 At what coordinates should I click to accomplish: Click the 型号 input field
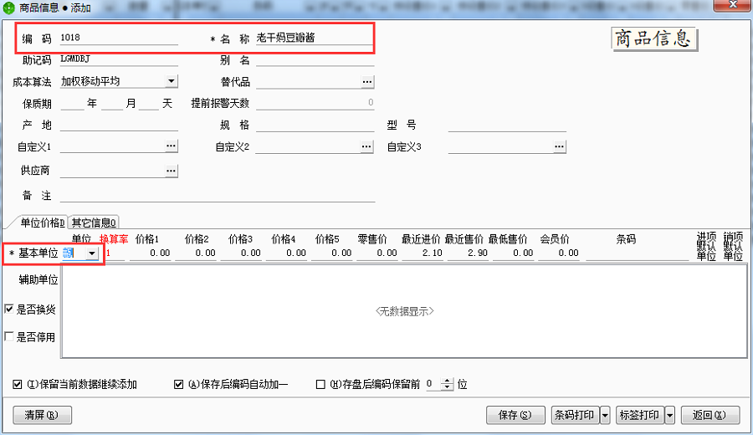pyautogui.click(x=507, y=125)
